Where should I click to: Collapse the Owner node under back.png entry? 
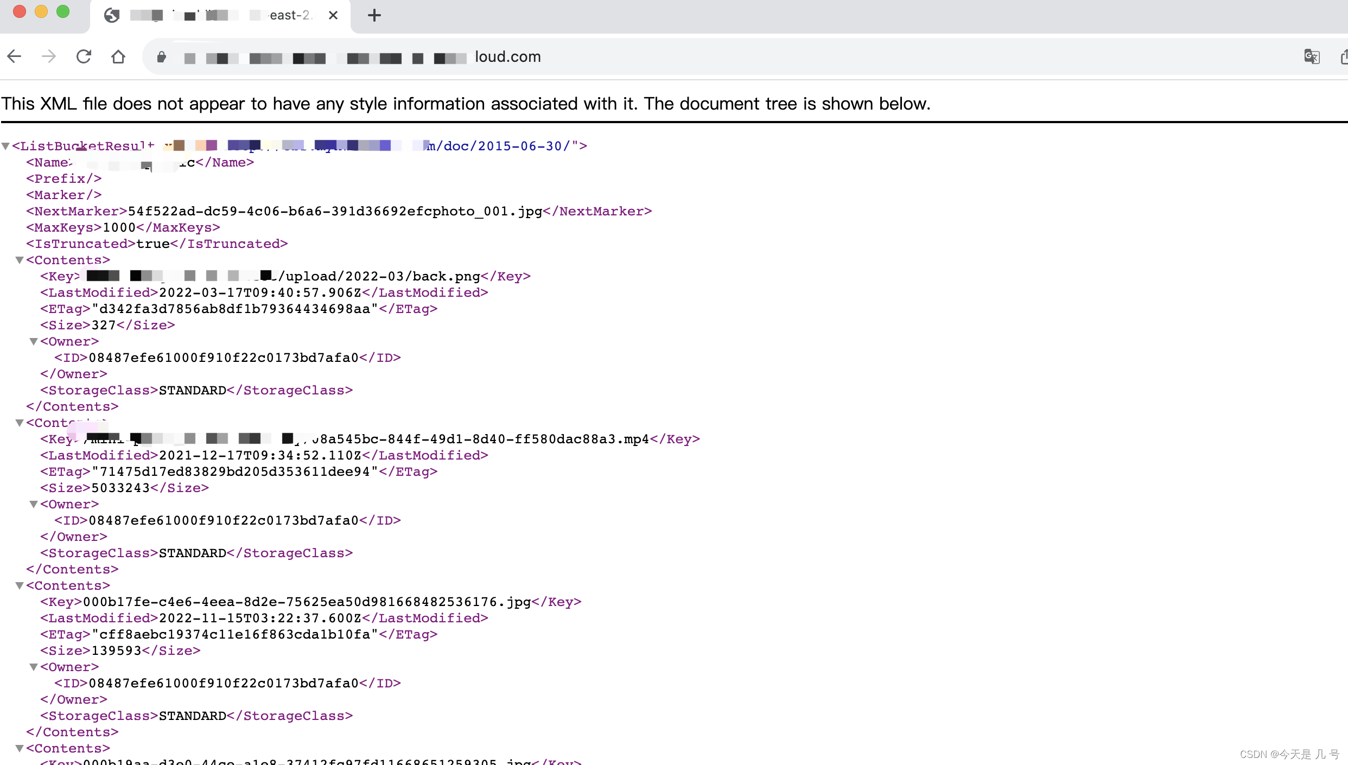pos(34,341)
